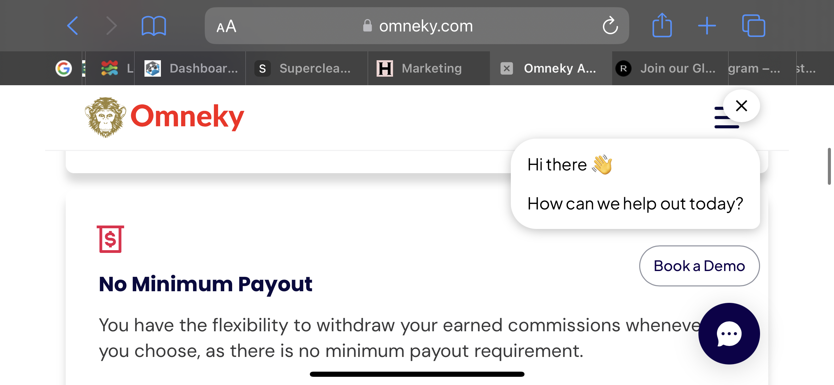Switch to Join our Gl... tab
The width and height of the screenshot is (834, 385).
670,68
